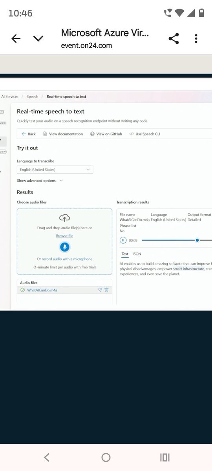
Task: Click green check next to WhatAICanDo.m4a
Action: (x=22, y=290)
